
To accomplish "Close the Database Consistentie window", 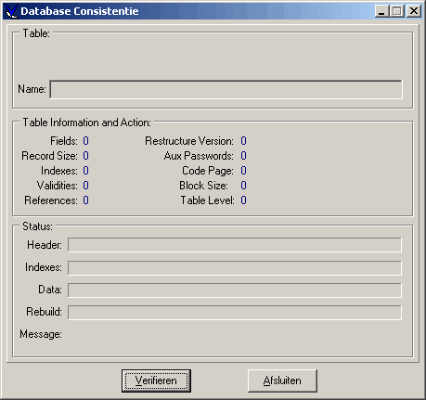I will [x=414, y=11].
